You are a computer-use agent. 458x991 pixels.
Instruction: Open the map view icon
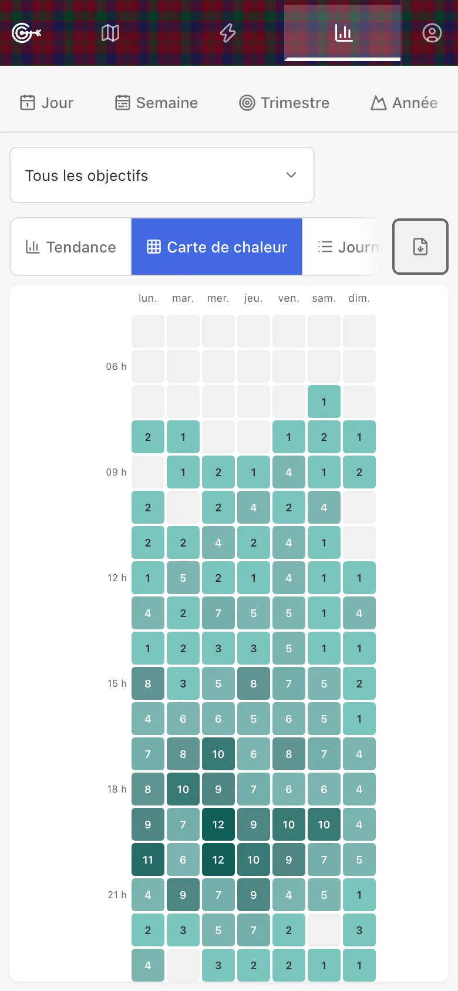click(x=110, y=33)
